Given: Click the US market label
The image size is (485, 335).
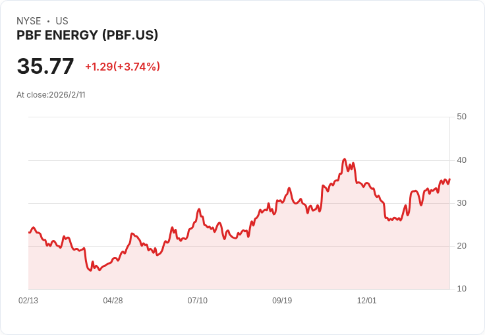Looking at the screenshot, I should (62, 21).
